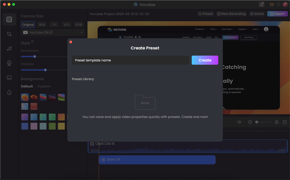Open the watermark droplet sidebar icon

point(9,92)
